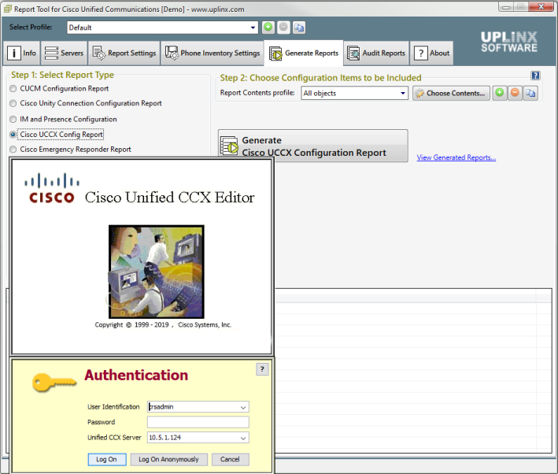Screen dimensions: 558x474
Task: Remove selected profile with grey minus icon
Action: 283,28
